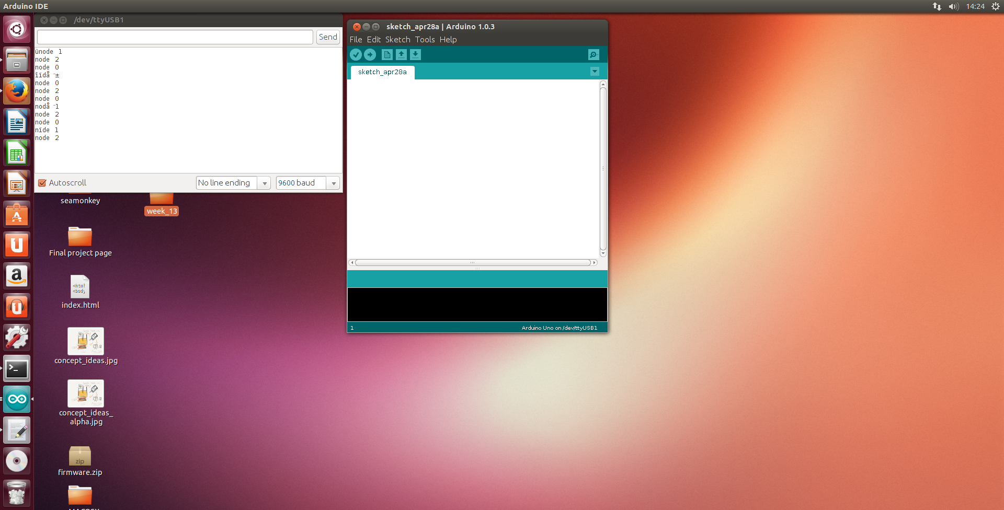Viewport: 1004px width, 510px height.
Task: Open the Trash in the launcher
Action: [17, 493]
